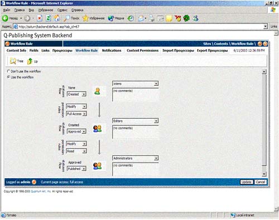Click the browser Refresh icon
279x220 pixels.
pos(49,18)
